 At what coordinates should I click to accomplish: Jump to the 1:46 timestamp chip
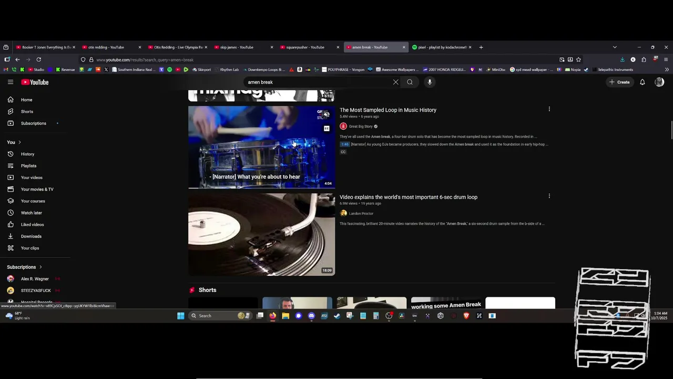345,144
